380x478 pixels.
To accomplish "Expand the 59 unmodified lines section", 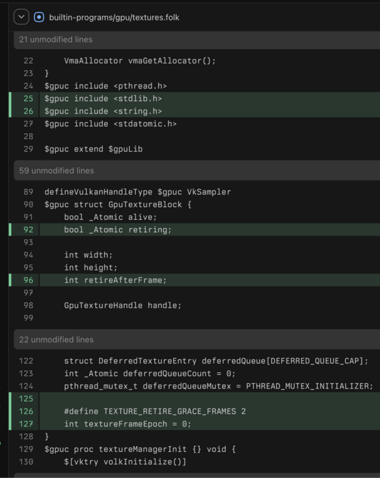I will (x=196, y=171).
